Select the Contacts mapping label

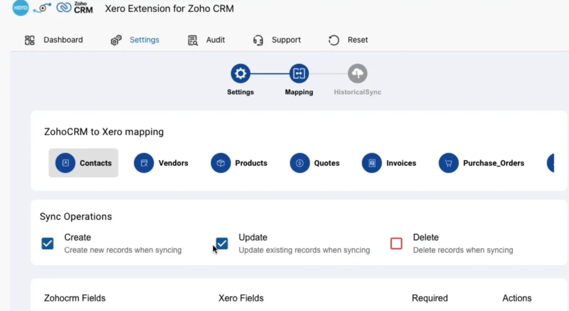[96, 163]
